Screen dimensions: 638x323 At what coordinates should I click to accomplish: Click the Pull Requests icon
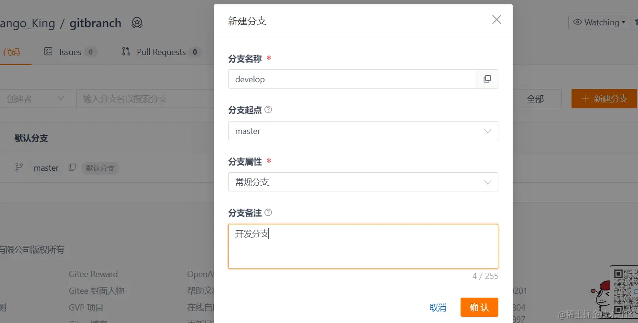[x=126, y=52]
